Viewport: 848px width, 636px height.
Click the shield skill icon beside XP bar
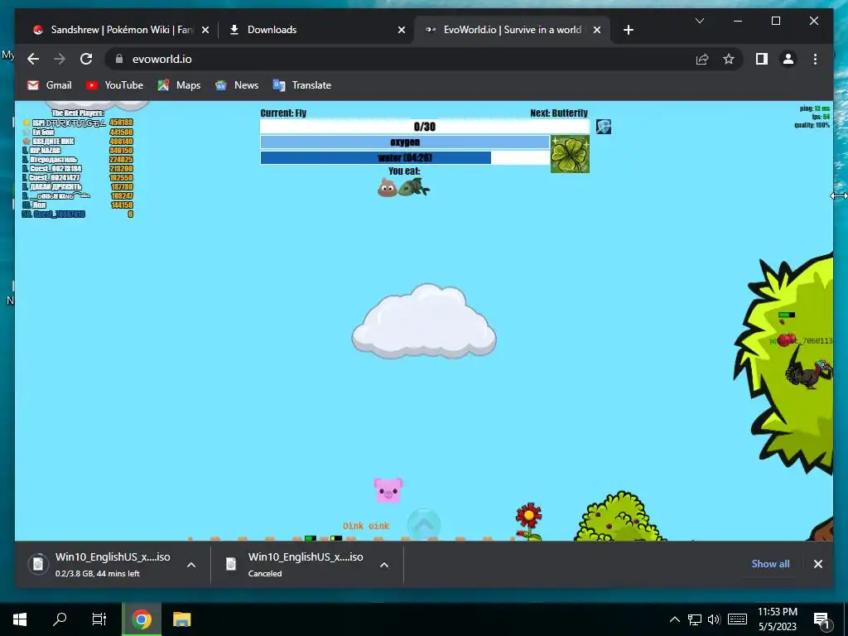604,127
